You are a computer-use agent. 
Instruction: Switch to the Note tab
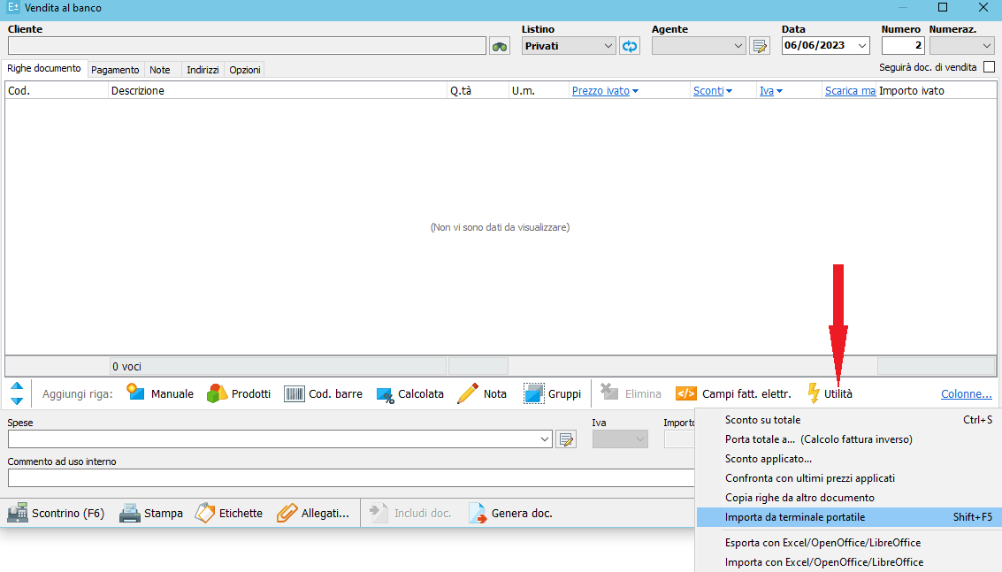(160, 70)
